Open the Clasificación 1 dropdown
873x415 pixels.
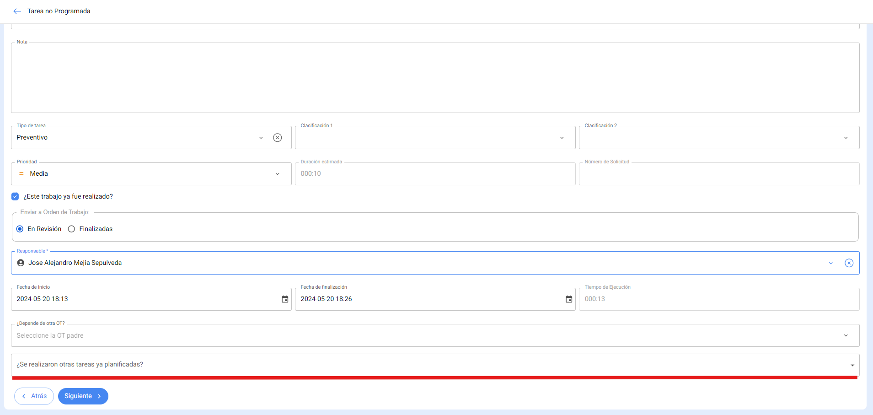(562, 138)
